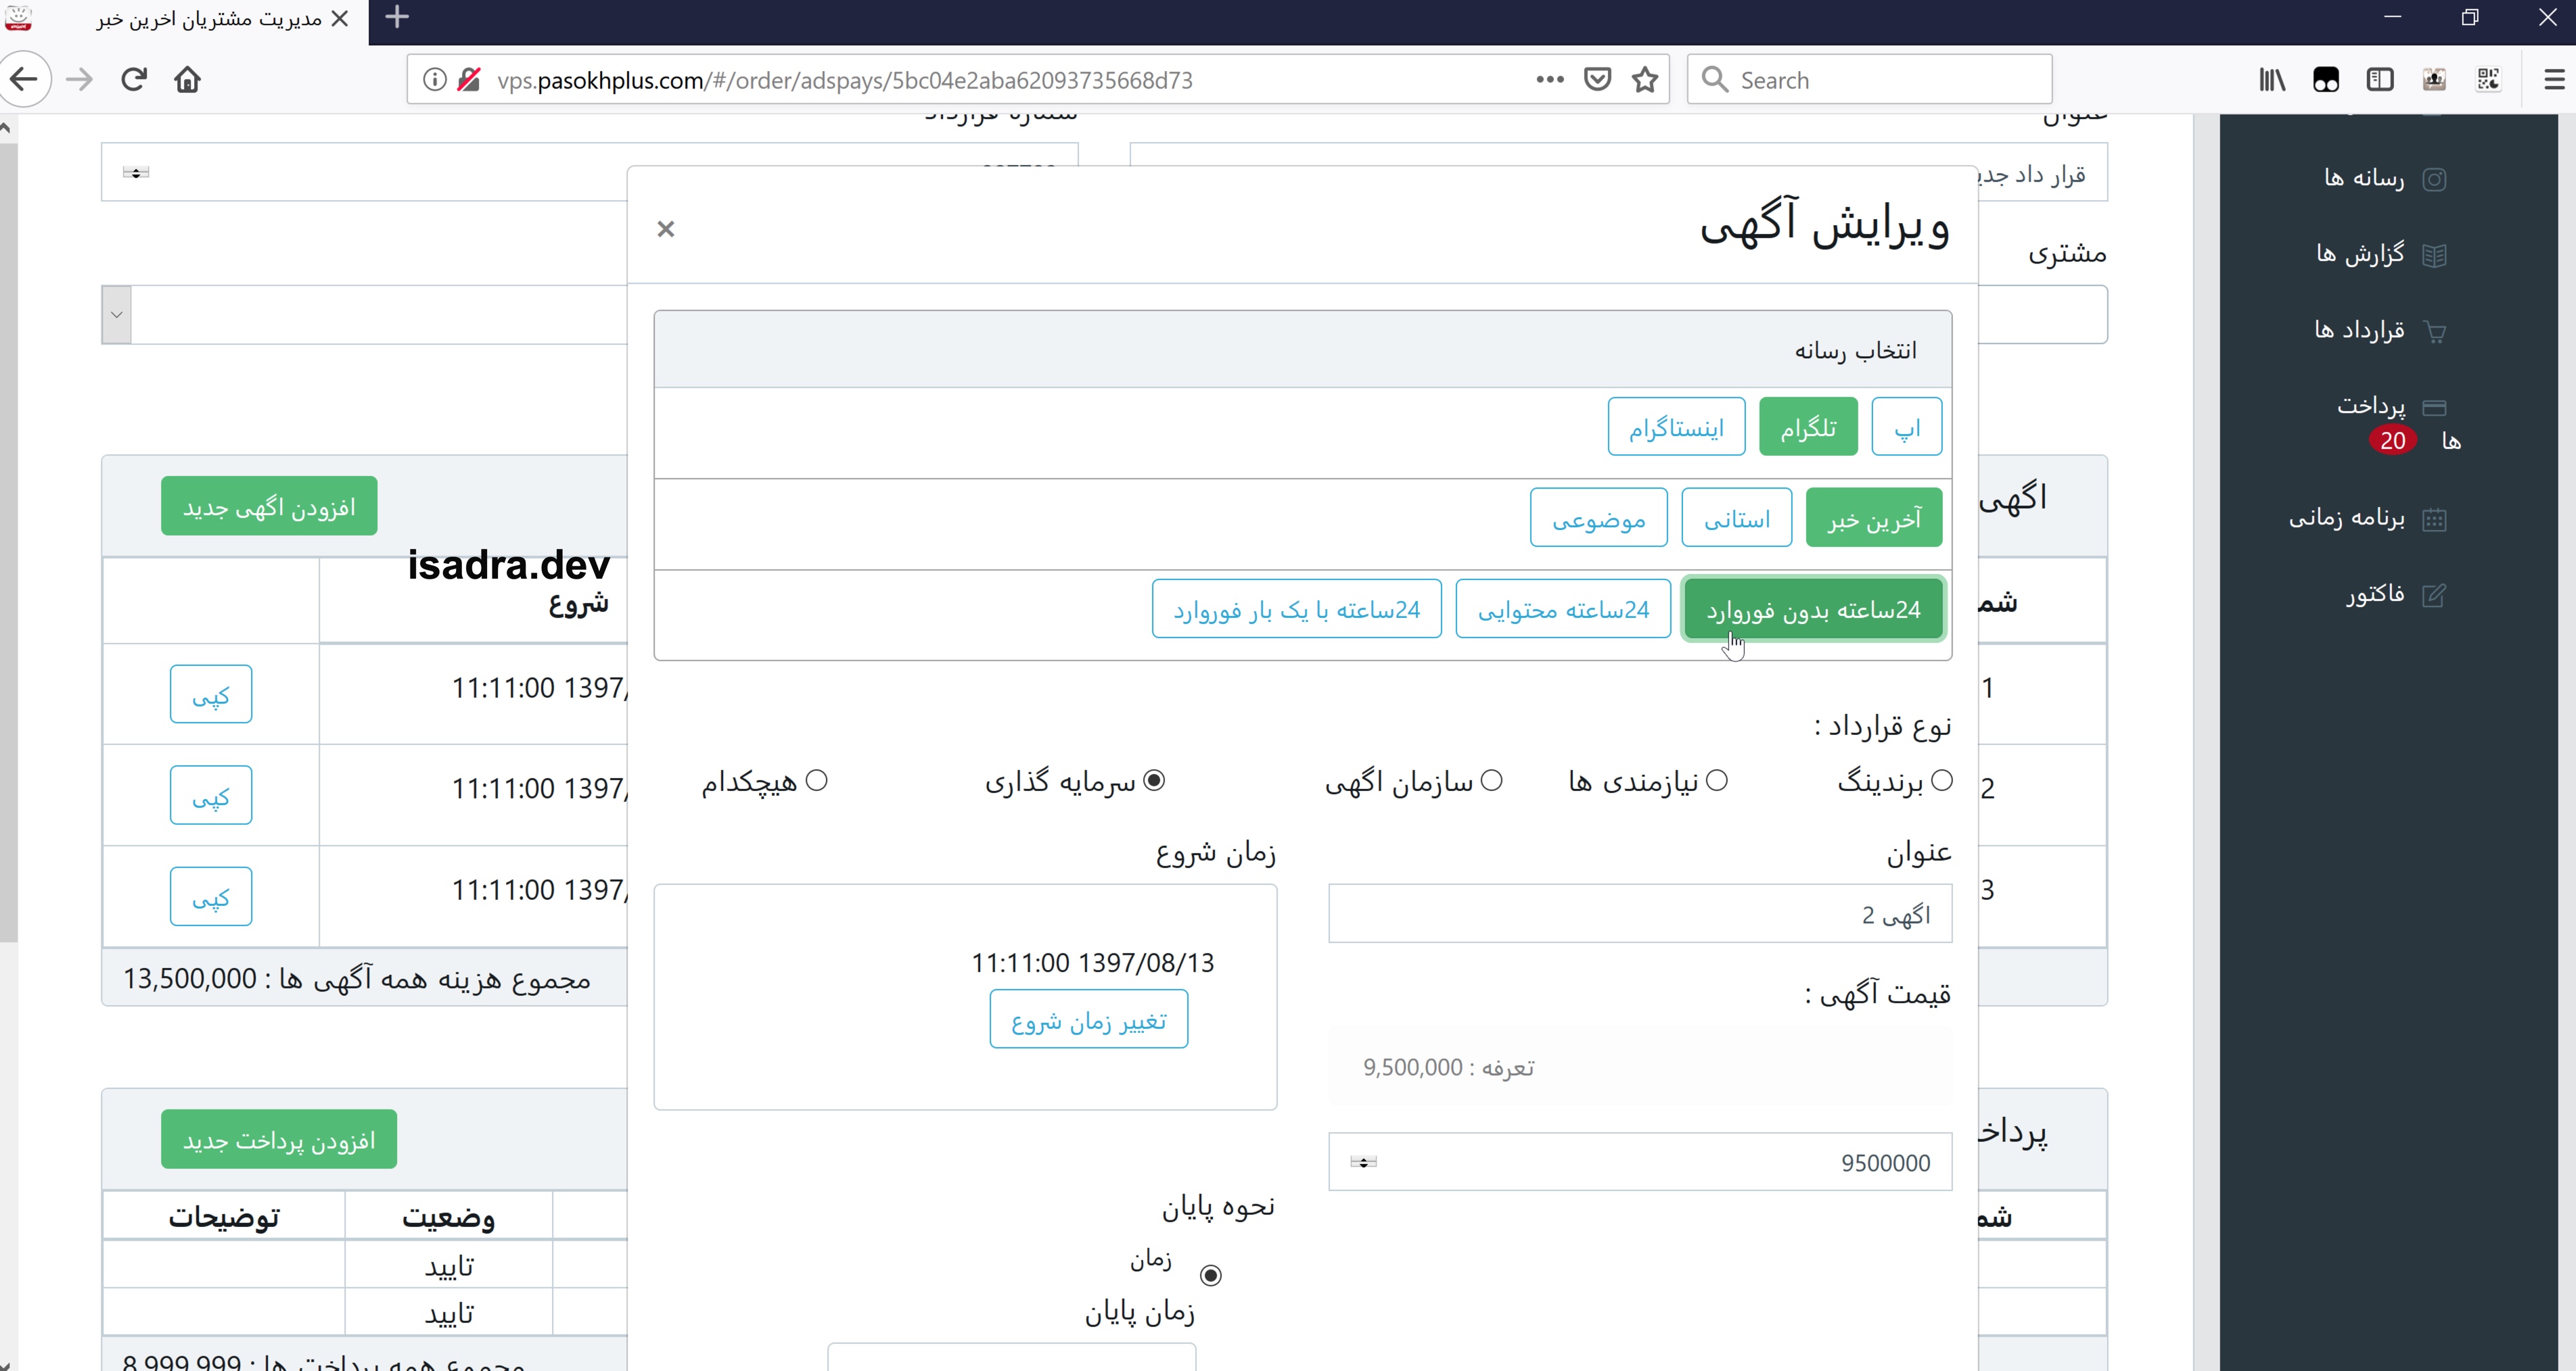Save page to Pocket icon
This screenshot has height=1371, width=2576.
[x=1598, y=80]
